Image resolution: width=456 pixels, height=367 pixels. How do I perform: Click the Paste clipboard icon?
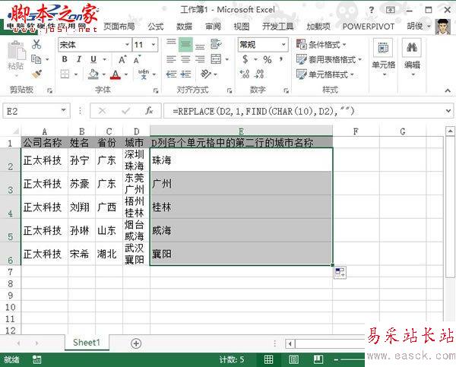(x=16, y=52)
